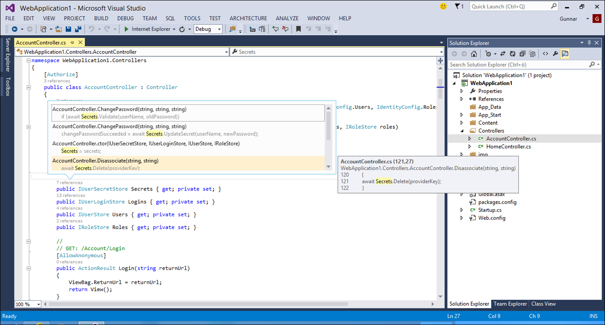Toggle Preview Selected Items in Solution Explorer
Image resolution: width=605 pixels, height=325 pixels.
[x=565, y=54]
